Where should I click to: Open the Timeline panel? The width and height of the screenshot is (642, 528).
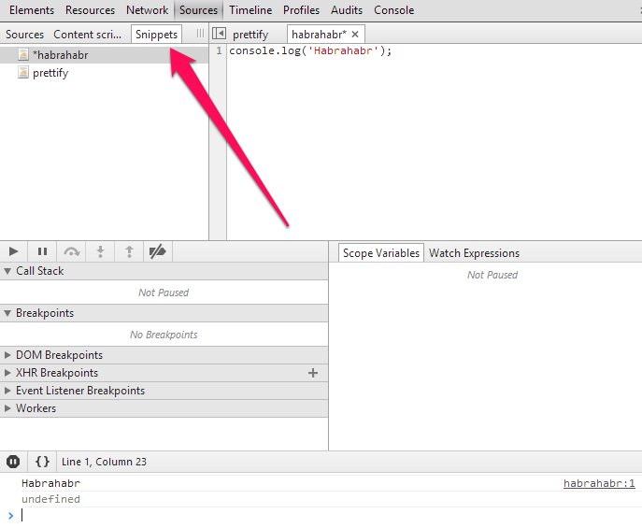click(250, 10)
